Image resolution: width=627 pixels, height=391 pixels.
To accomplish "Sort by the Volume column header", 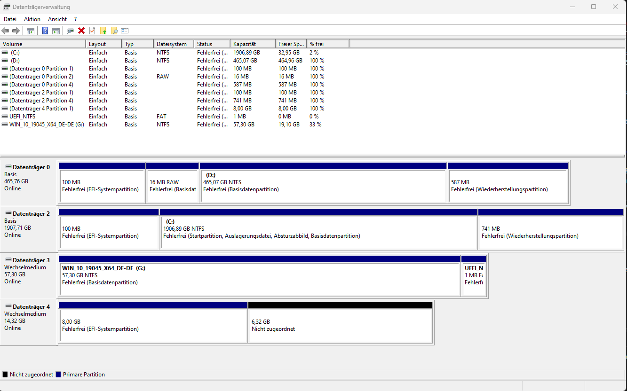I will [x=43, y=44].
